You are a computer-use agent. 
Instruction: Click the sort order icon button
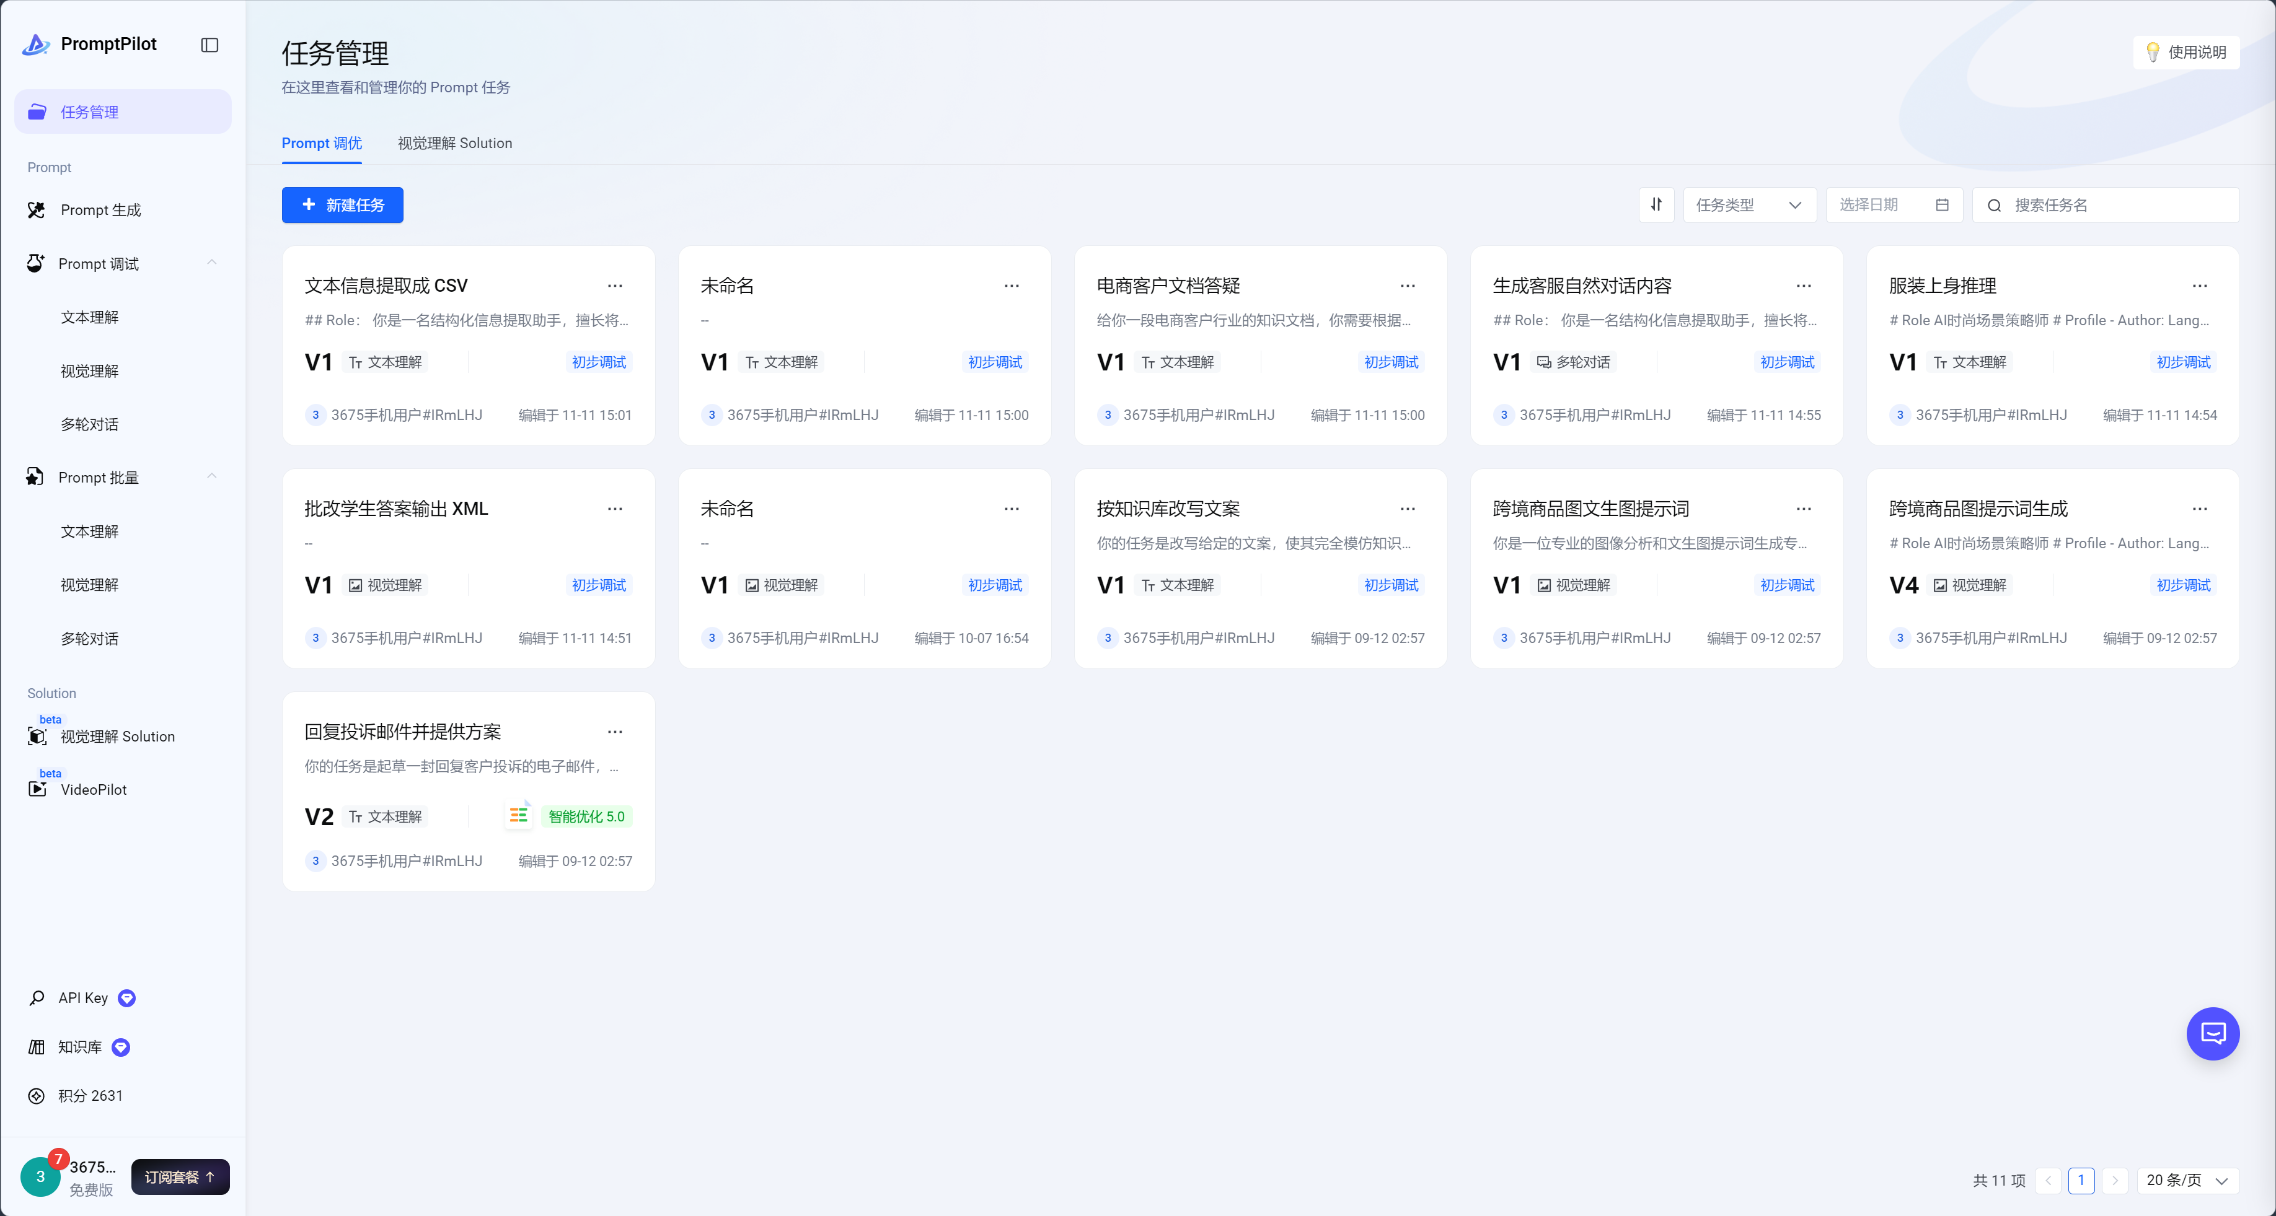click(1656, 205)
